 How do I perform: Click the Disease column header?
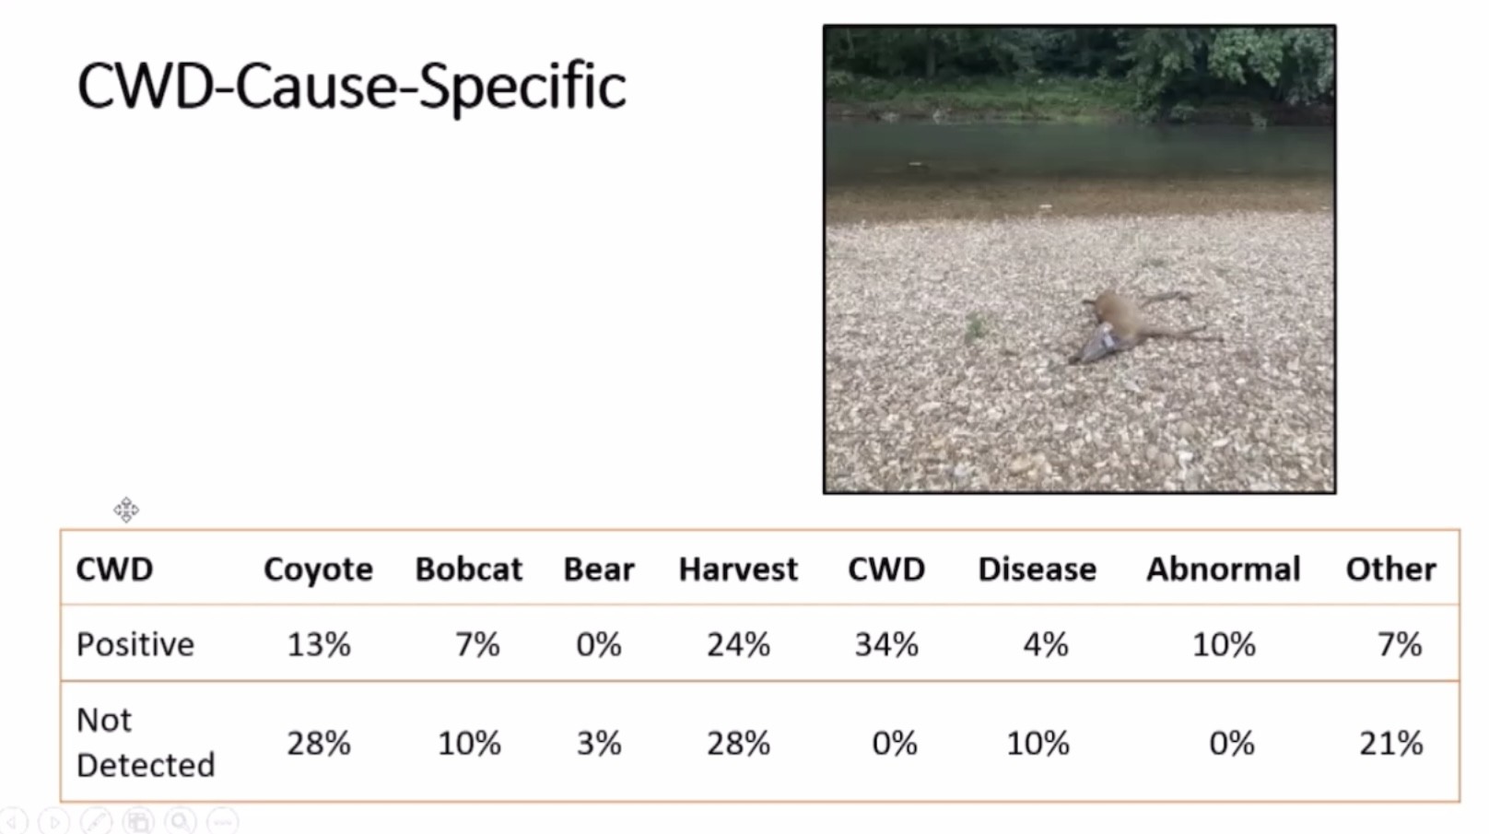1037,570
